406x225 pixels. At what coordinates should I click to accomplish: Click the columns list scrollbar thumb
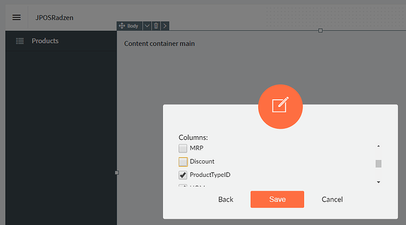coord(378,163)
